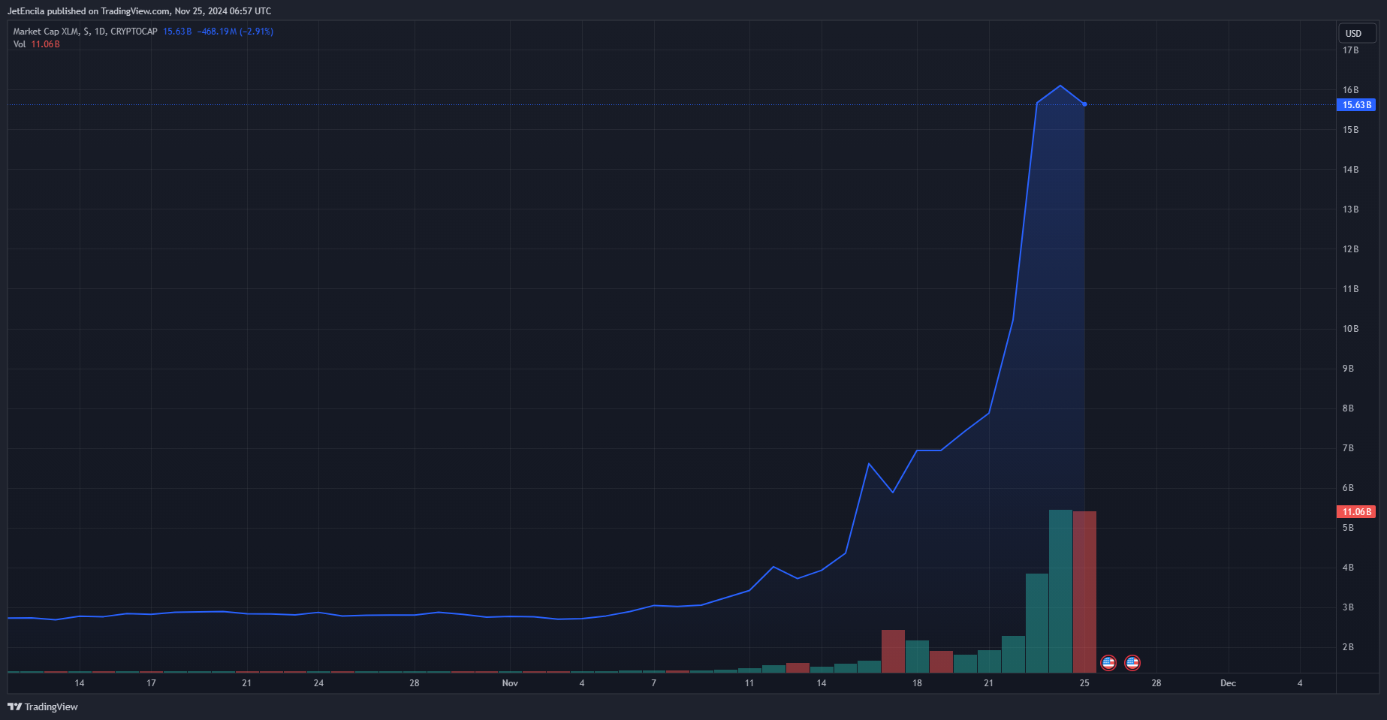1387x720 pixels.
Task: Click the CRYPTOCAP source text in the legend
Action: click(x=134, y=32)
